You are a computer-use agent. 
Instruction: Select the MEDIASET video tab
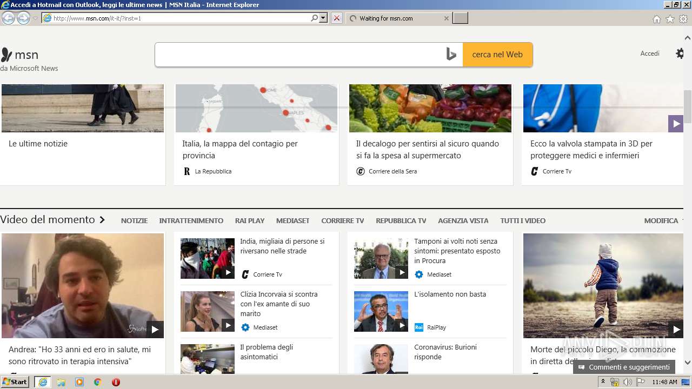coord(292,220)
